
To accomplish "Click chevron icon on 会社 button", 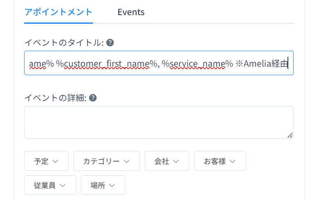I will point(176,161).
